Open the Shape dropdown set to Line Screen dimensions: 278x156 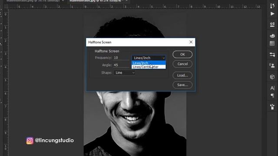(124, 73)
